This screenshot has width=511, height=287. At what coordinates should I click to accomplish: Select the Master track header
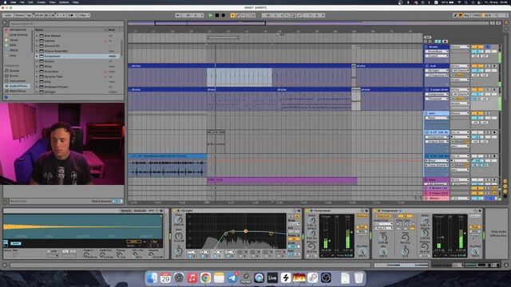pyautogui.click(x=437, y=199)
